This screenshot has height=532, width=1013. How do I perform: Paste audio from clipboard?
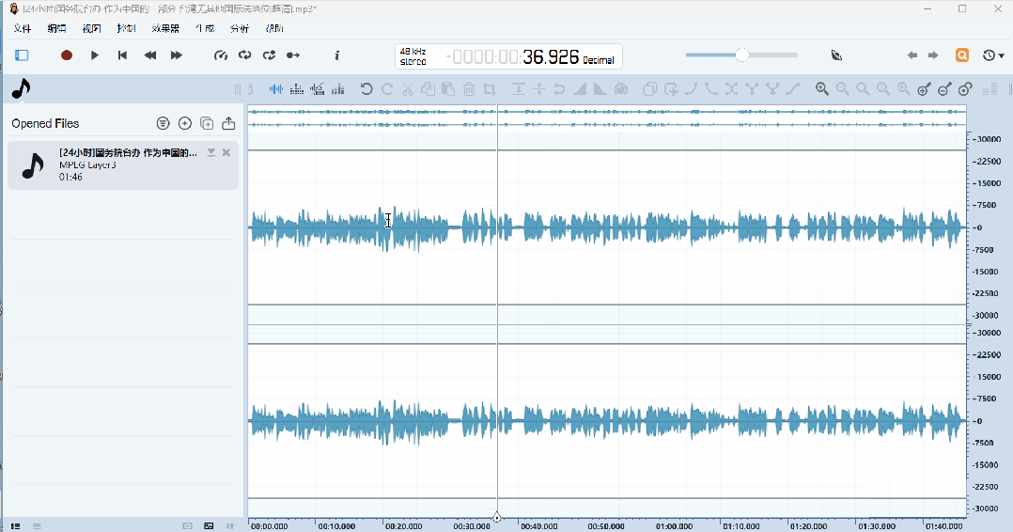click(448, 89)
